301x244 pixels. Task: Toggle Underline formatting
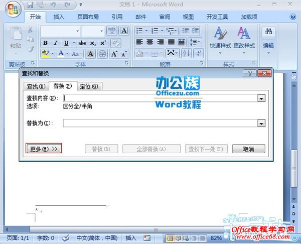tap(66, 43)
